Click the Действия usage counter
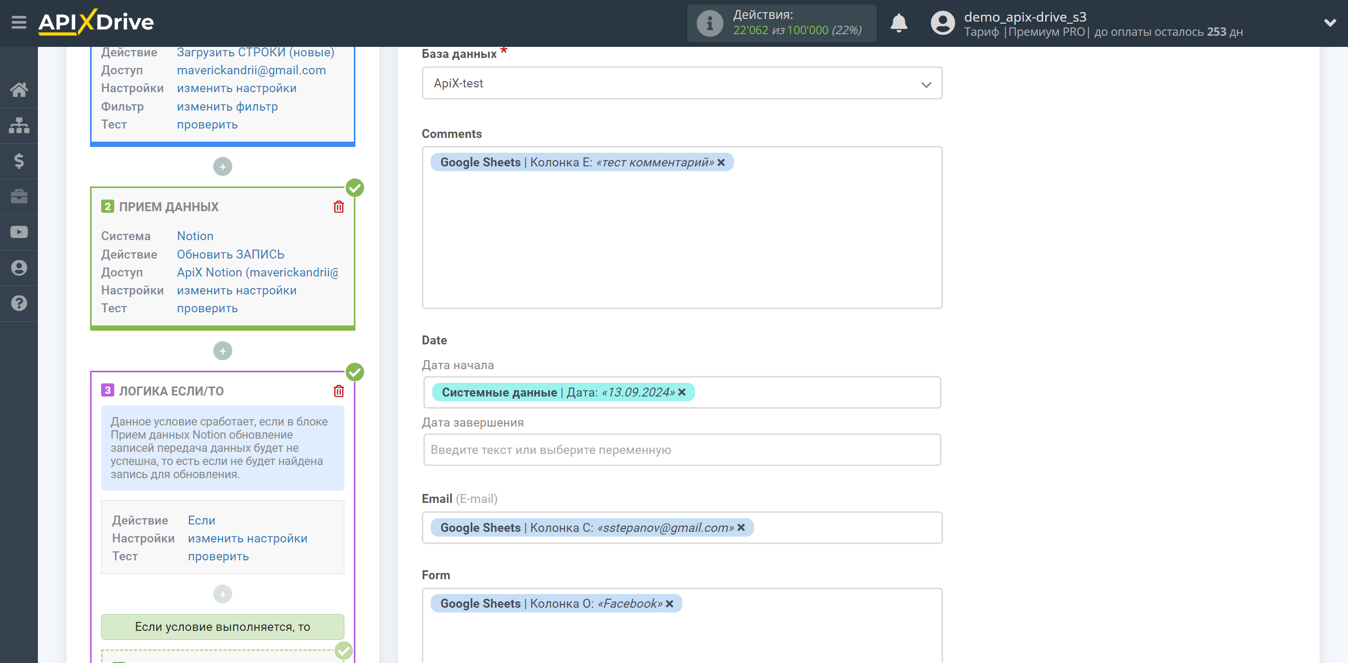Viewport: 1348px width, 663px height. tap(782, 23)
